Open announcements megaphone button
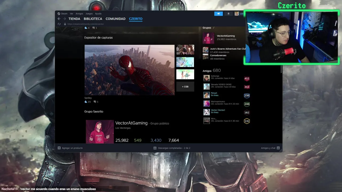The image size is (342, 192). pyautogui.click(x=218, y=14)
